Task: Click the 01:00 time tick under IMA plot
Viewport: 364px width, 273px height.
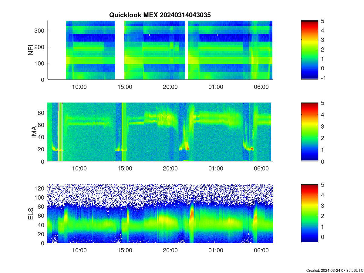Action: coord(216,169)
